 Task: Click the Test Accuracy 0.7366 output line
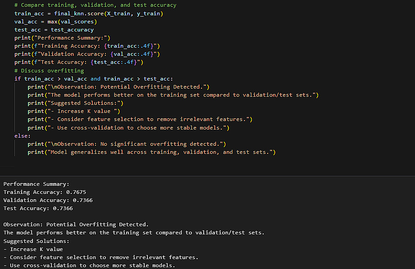click(x=38, y=208)
